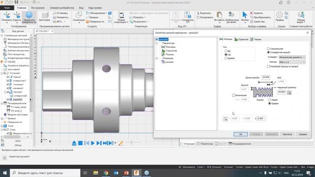The width and height of the screenshot is (315, 177).
Task: Open the Геометрия tool in ribbon
Action: [79, 15]
